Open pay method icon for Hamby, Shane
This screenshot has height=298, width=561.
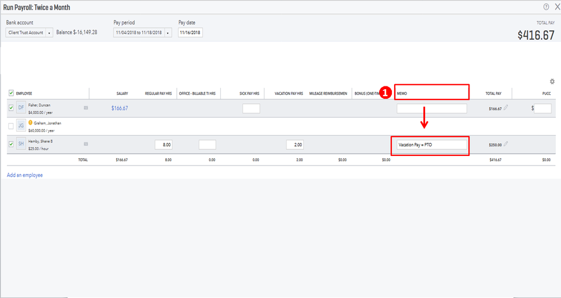click(x=86, y=144)
